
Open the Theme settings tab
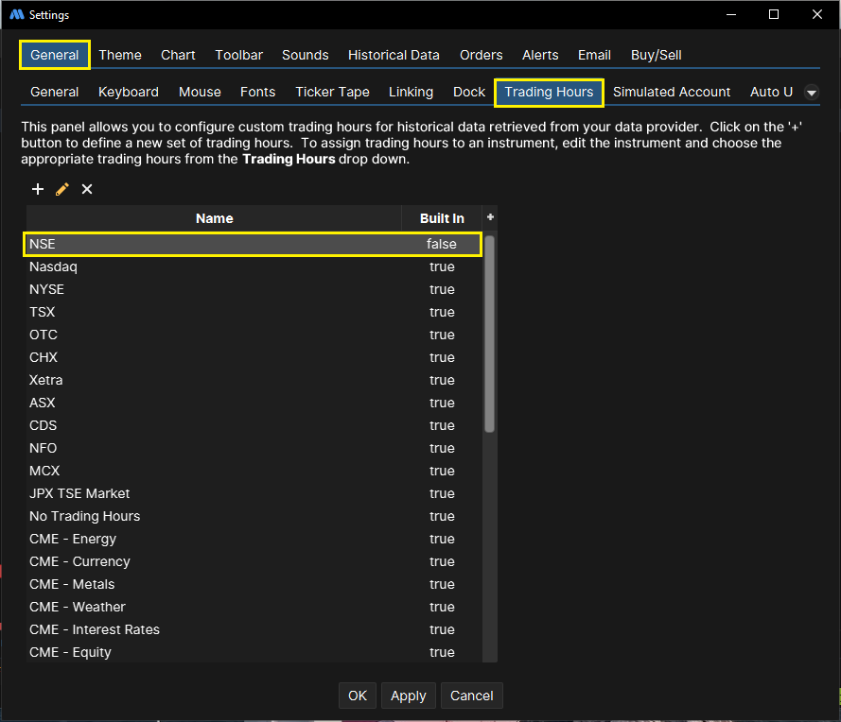tap(120, 55)
